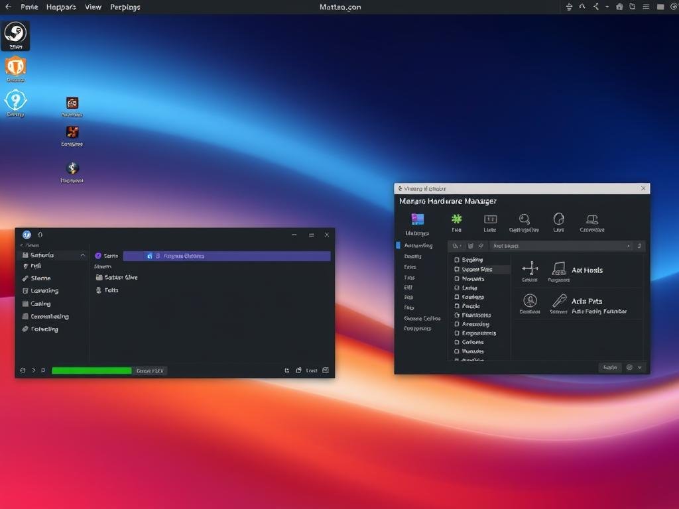
Task: Click the tag icon right of the trash icon
Action: [x=481, y=246]
